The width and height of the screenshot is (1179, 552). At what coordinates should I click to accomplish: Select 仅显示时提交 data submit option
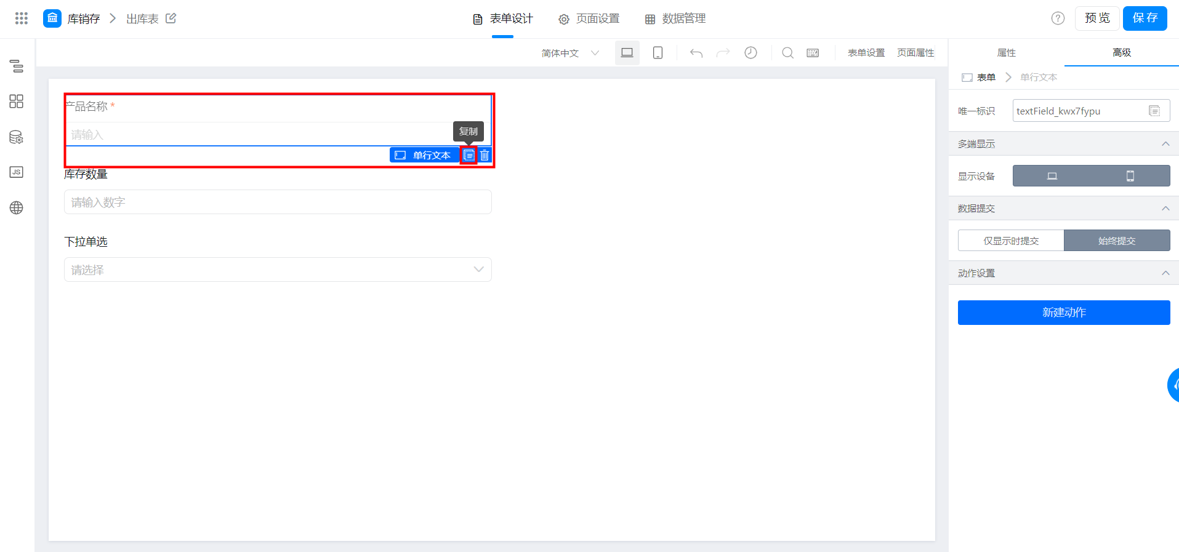(x=1010, y=241)
